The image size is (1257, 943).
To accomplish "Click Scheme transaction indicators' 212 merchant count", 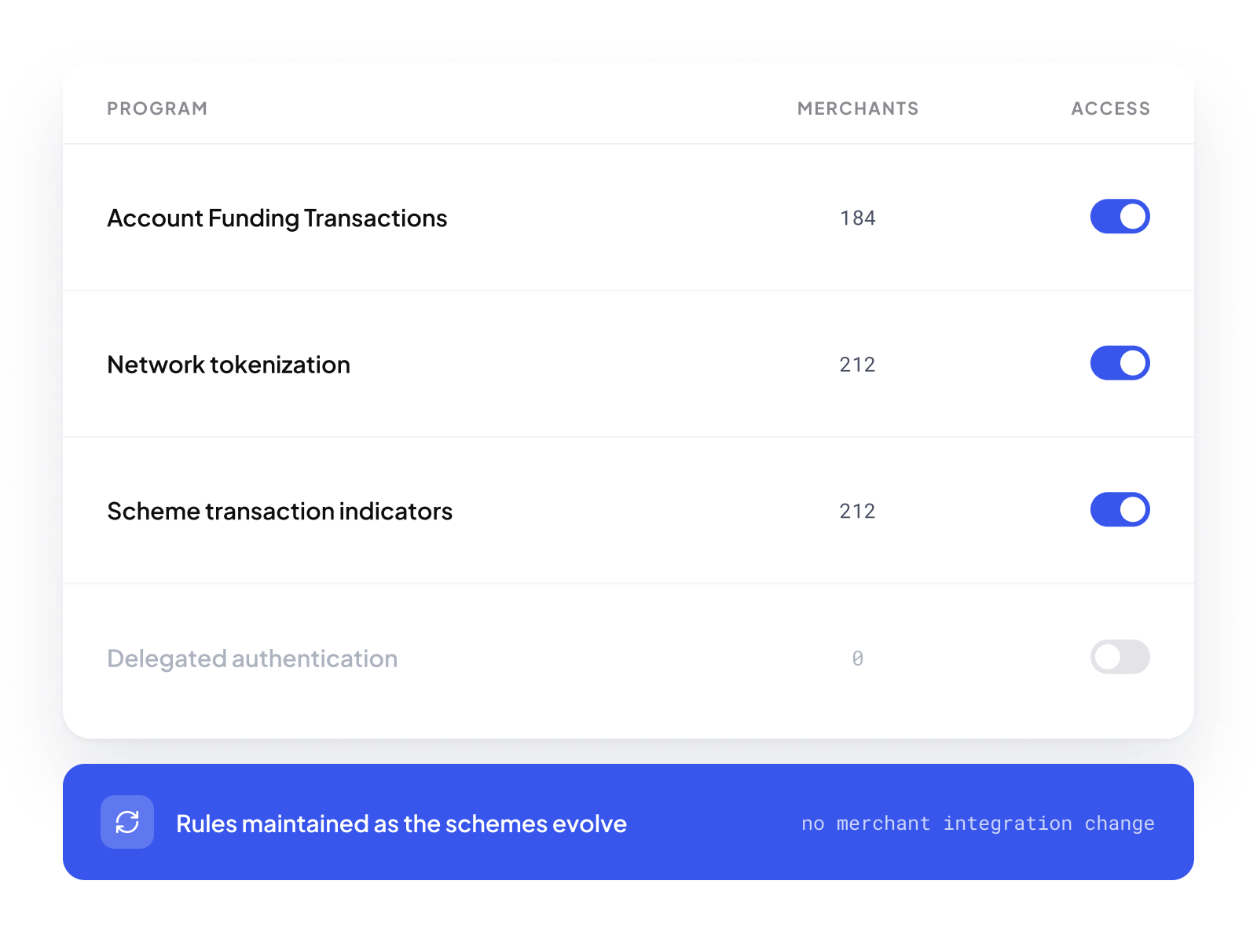I will pos(858,512).
